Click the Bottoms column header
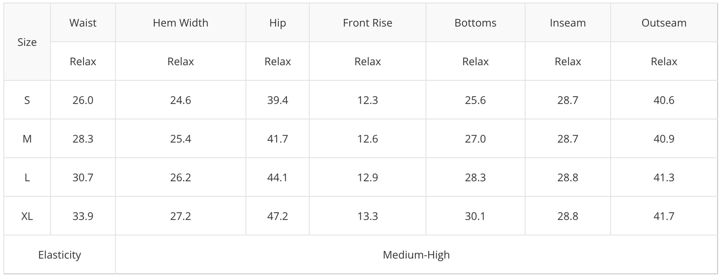 [475, 23]
